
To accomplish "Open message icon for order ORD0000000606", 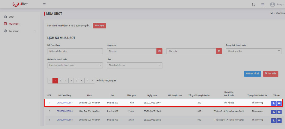I will 279,112.
